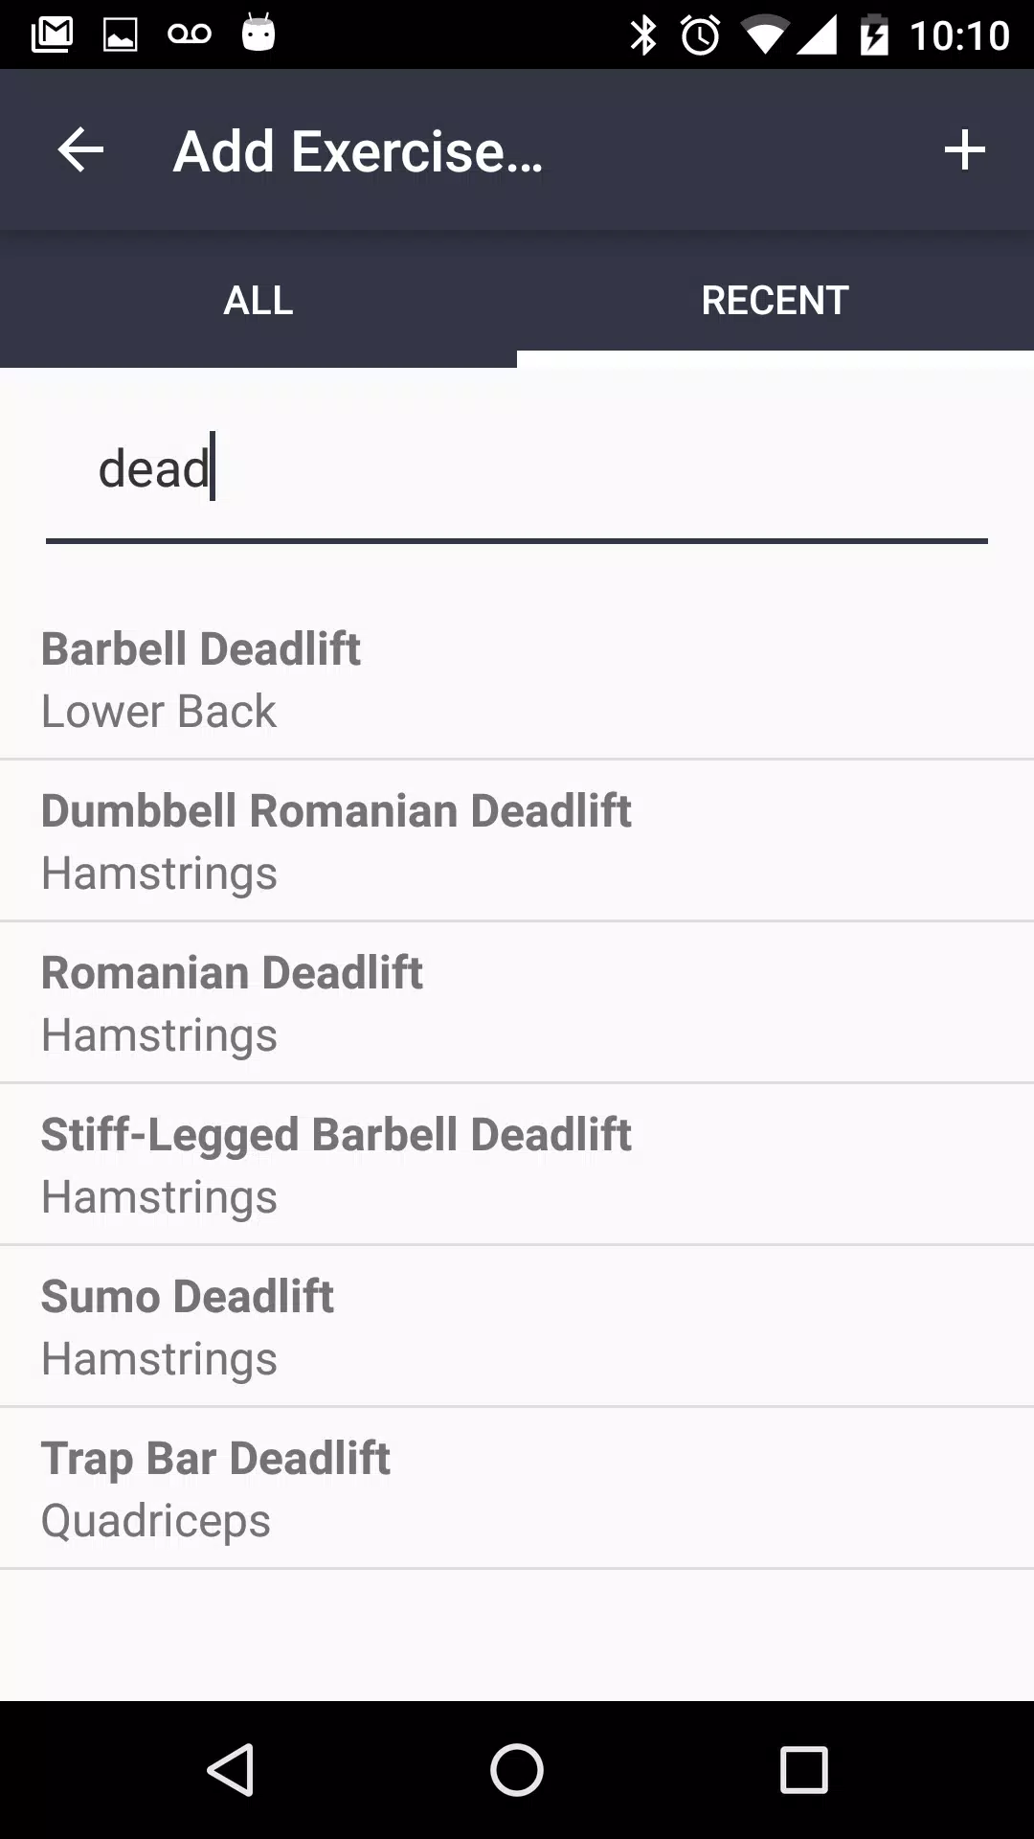Open recent apps square button
This screenshot has width=1034, height=1839.
(803, 1769)
